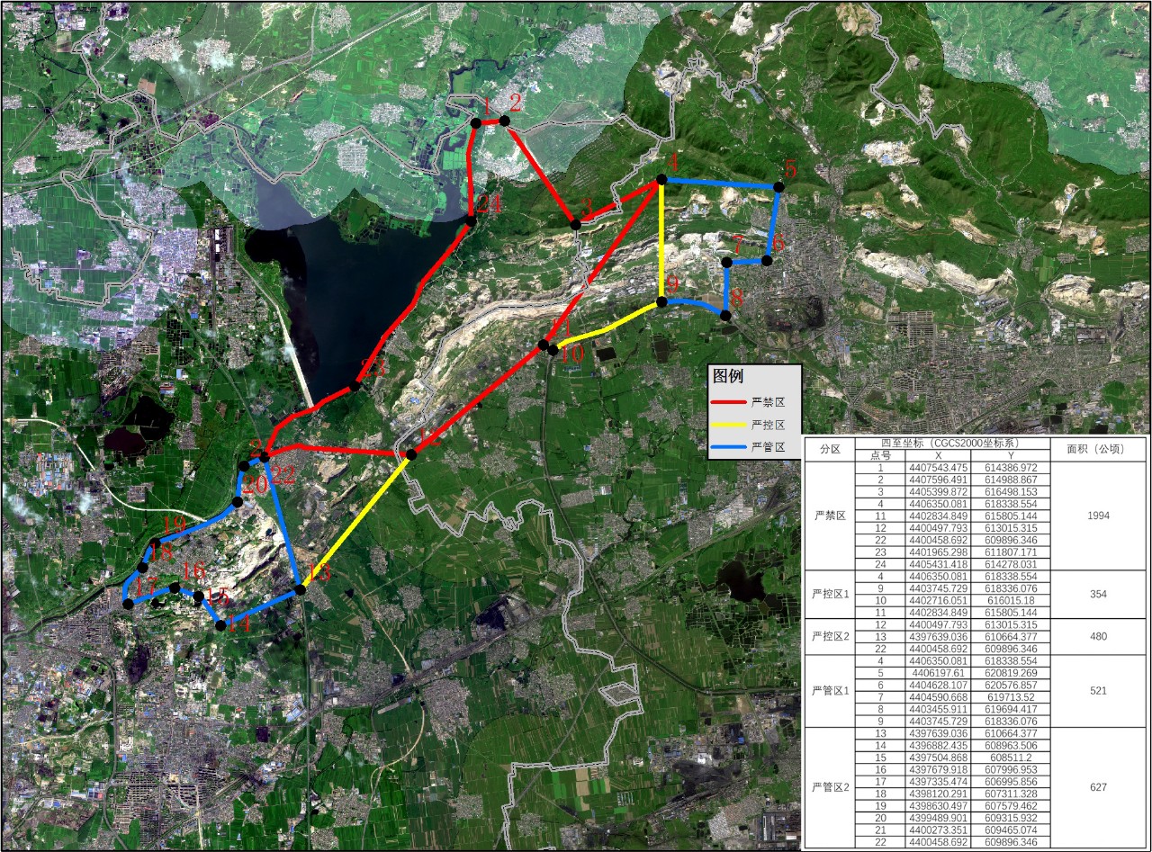Select the point 8 boundary marker
1152x852 pixels.
(725, 315)
